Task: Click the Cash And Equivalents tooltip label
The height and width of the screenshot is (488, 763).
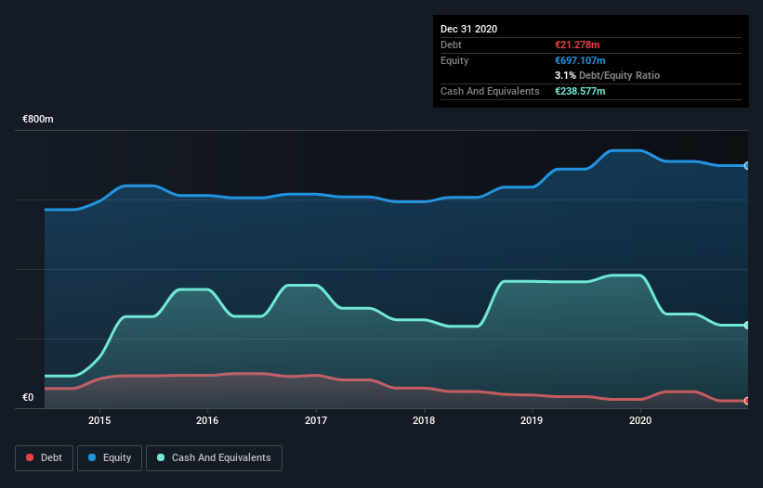Action: (x=490, y=91)
